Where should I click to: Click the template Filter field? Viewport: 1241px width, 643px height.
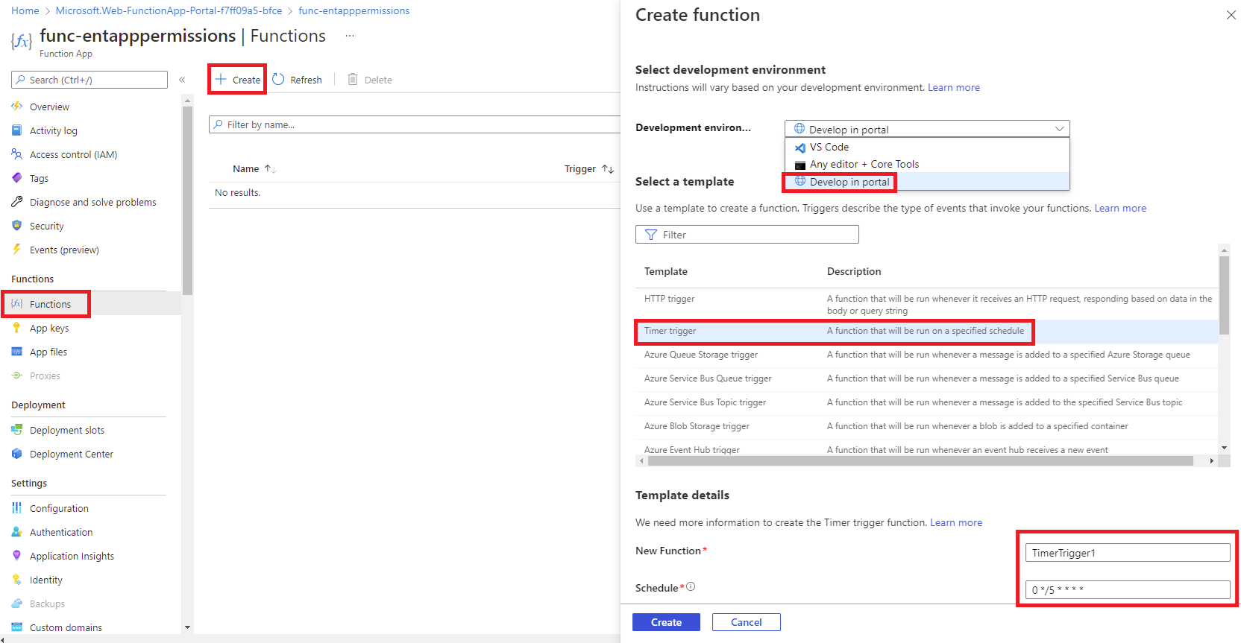(747, 235)
